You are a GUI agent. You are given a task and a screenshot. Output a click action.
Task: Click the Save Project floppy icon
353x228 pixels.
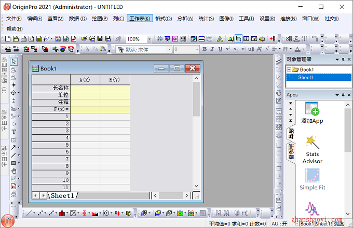[100, 39]
